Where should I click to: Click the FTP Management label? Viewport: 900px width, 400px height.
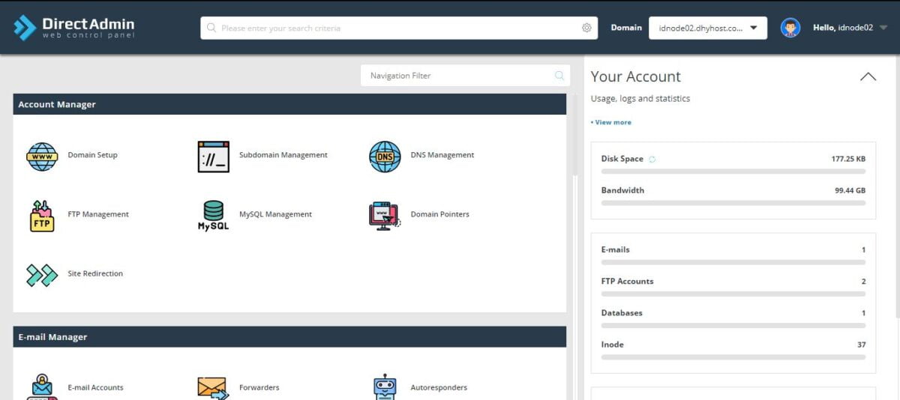tap(98, 214)
